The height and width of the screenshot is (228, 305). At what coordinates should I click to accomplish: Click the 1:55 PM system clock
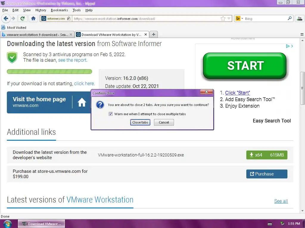(x=294, y=224)
